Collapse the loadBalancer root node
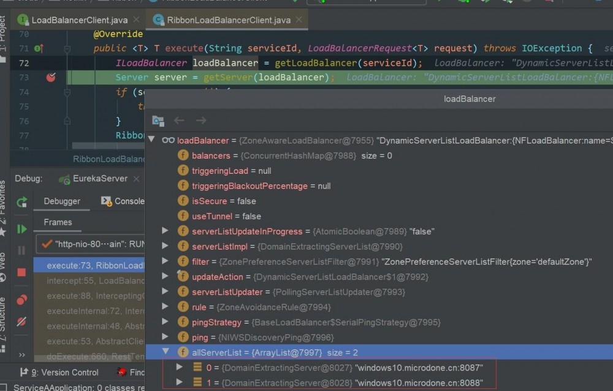 coord(151,139)
